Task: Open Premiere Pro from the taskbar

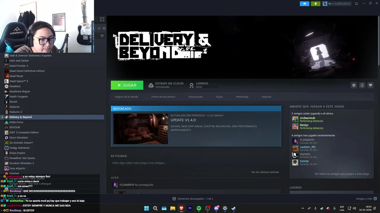Action: pos(190,208)
